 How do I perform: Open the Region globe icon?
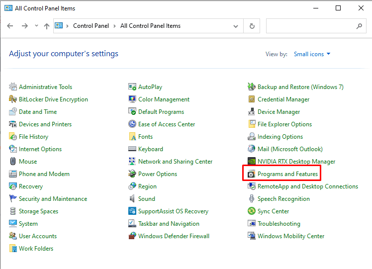(x=132, y=186)
